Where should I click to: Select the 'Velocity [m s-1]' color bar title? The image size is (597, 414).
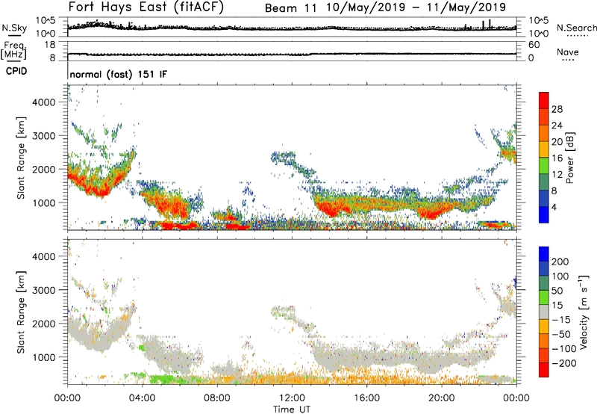(584, 312)
